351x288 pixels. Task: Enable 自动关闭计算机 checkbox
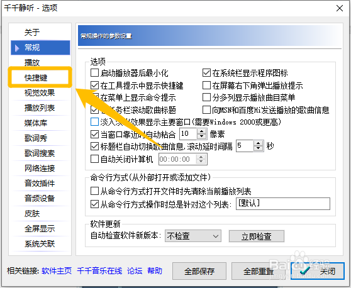click(94, 159)
